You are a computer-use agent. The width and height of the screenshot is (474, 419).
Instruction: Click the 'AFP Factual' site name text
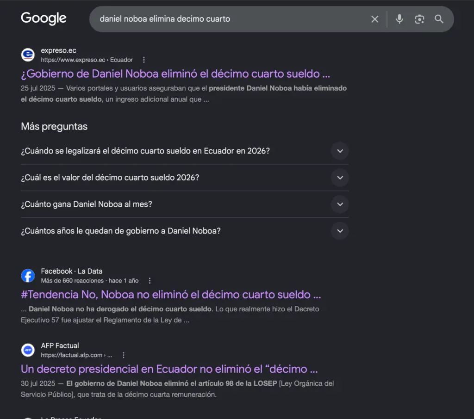(x=60, y=345)
